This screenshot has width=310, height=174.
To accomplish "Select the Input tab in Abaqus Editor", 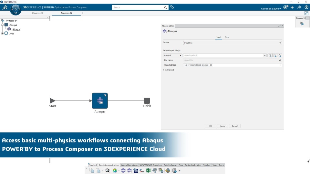I will tap(219, 37).
